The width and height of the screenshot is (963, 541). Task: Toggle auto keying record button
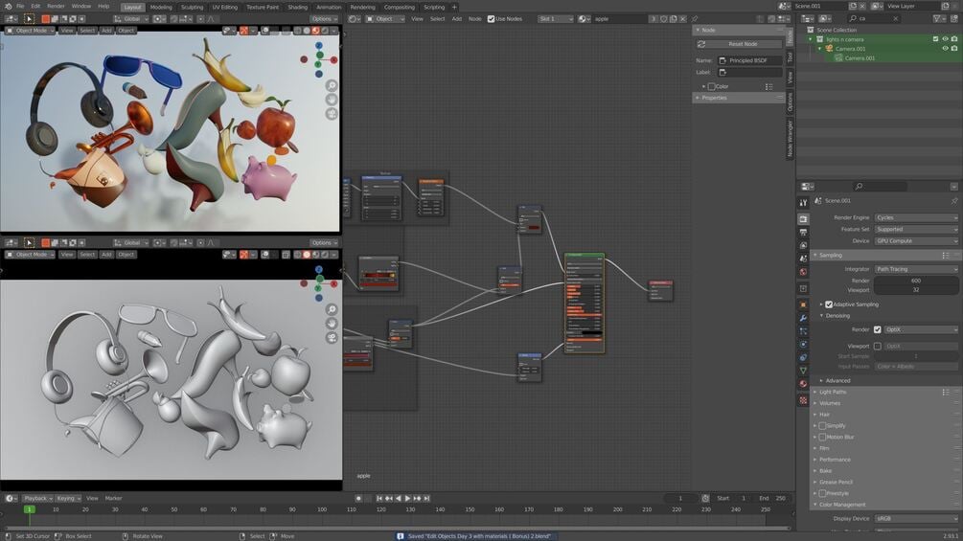[358, 499]
